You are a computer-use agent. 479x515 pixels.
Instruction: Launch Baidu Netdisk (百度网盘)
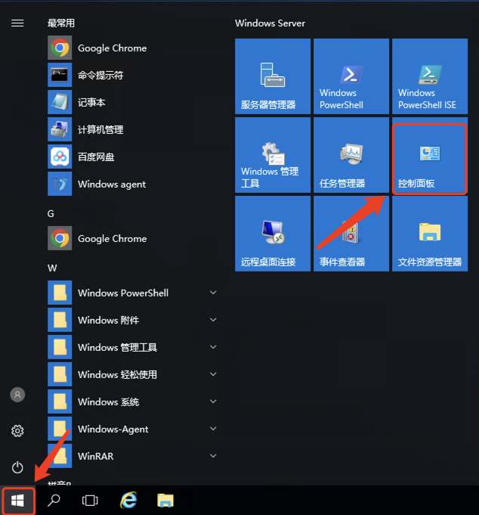(133, 157)
